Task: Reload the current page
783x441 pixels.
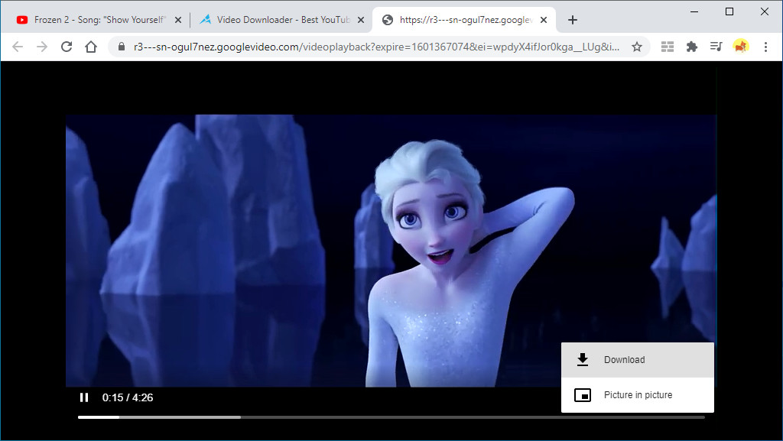Action: point(67,47)
